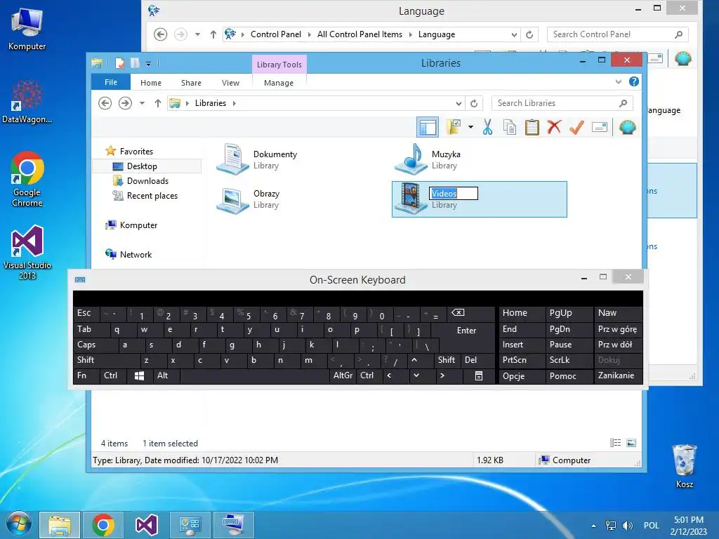Switch to large icons view in status bar
719x539 pixels.
click(x=631, y=442)
